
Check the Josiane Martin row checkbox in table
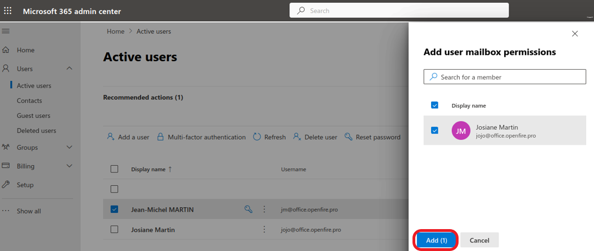pyautogui.click(x=115, y=230)
